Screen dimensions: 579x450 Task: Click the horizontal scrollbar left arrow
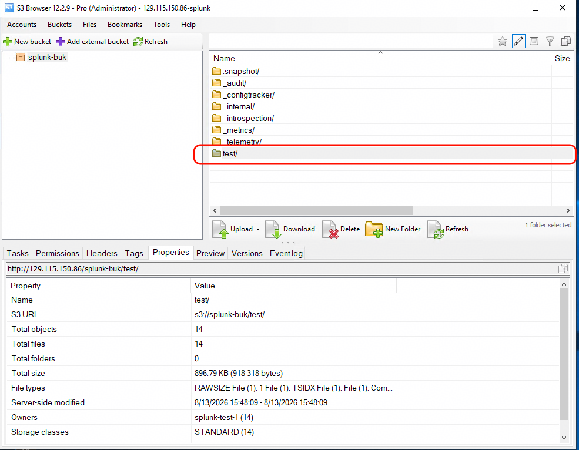tap(215, 210)
